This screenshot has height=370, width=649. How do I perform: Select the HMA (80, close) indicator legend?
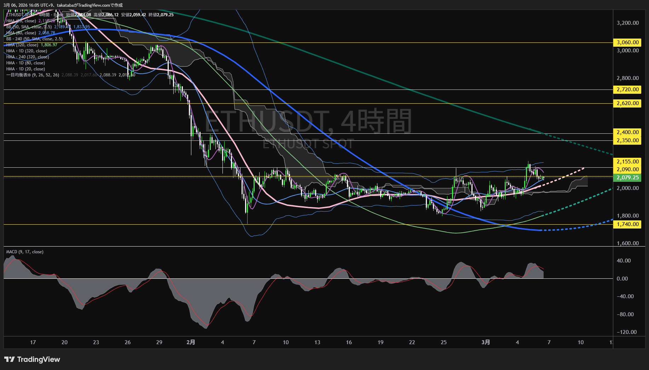pos(21,33)
